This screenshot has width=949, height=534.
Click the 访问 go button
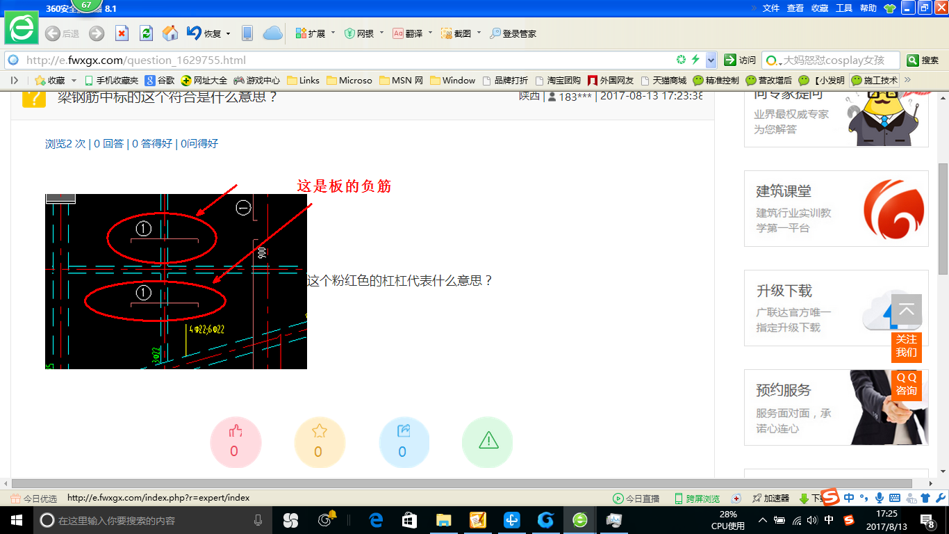click(x=740, y=60)
